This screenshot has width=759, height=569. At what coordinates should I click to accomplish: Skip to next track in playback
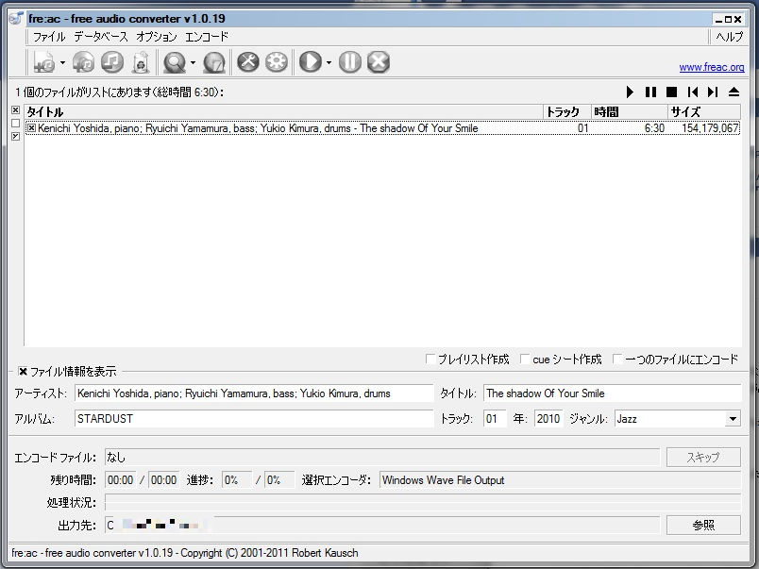click(x=713, y=92)
